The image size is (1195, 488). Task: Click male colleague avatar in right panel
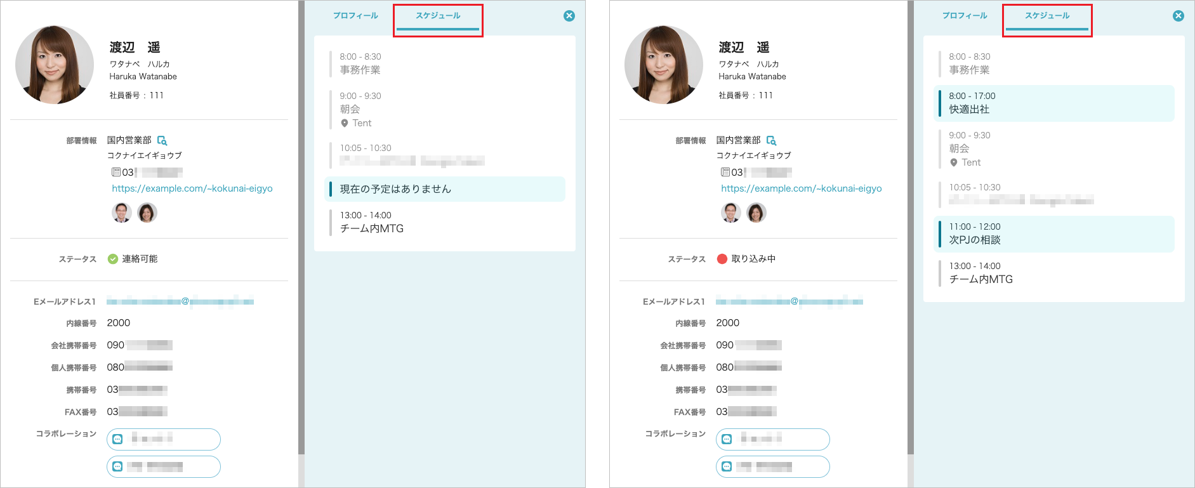[x=731, y=213]
